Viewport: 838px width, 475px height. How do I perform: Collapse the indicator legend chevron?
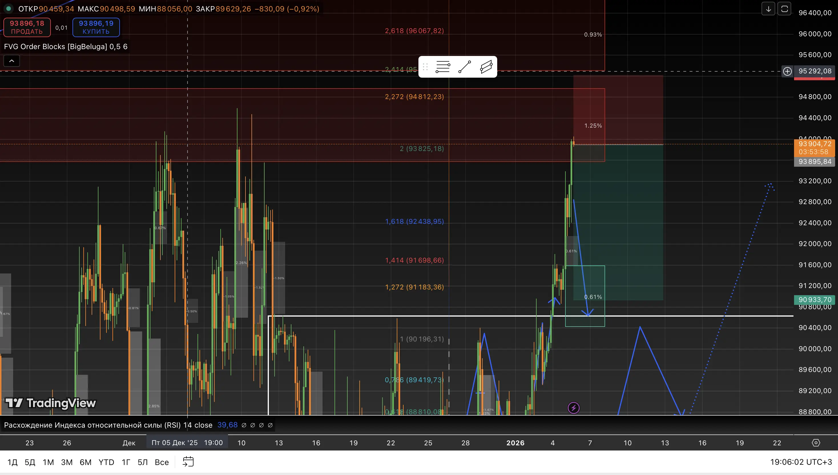pyautogui.click(x=12, y=61)
